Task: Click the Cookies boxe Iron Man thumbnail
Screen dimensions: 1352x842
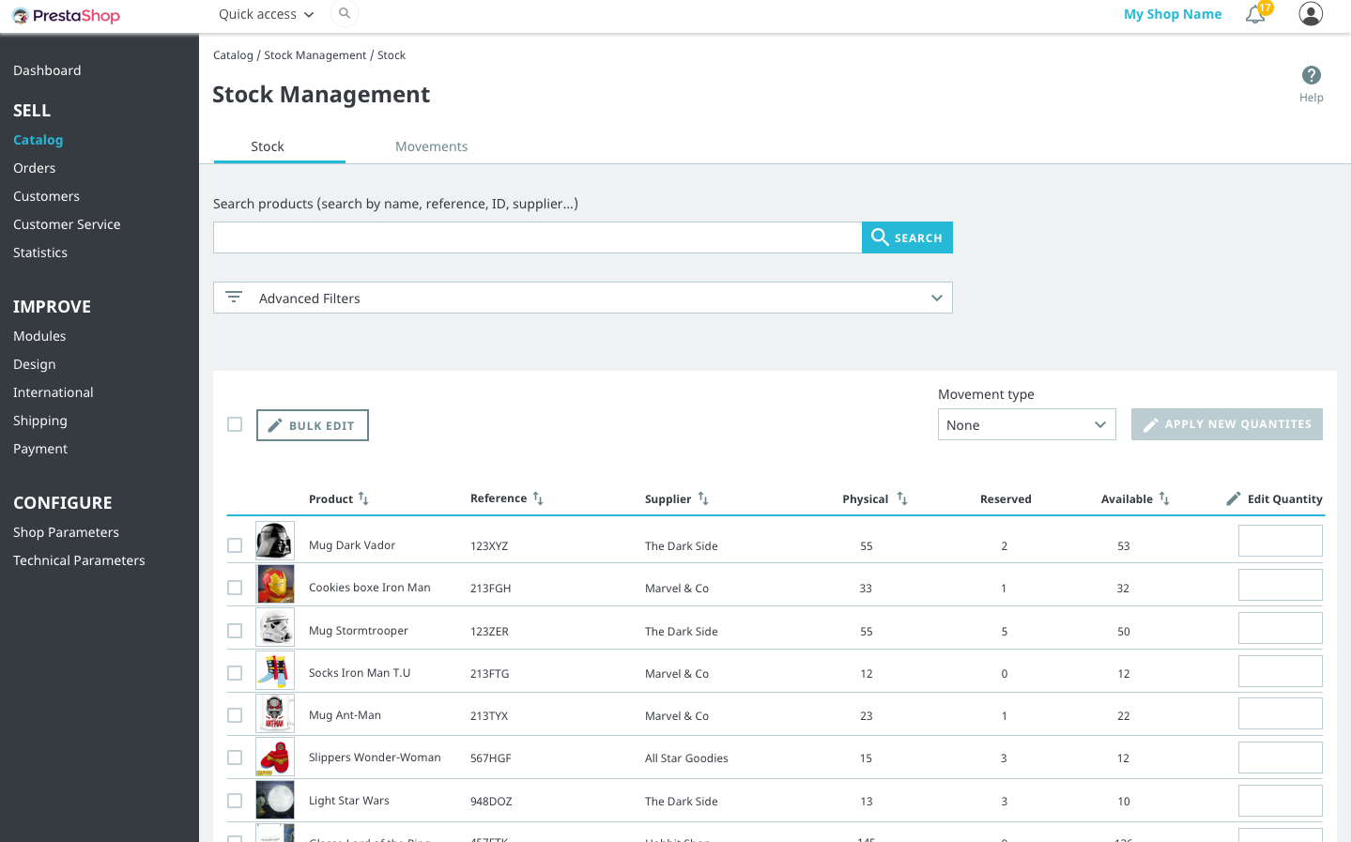Action: tap(275, 584)
